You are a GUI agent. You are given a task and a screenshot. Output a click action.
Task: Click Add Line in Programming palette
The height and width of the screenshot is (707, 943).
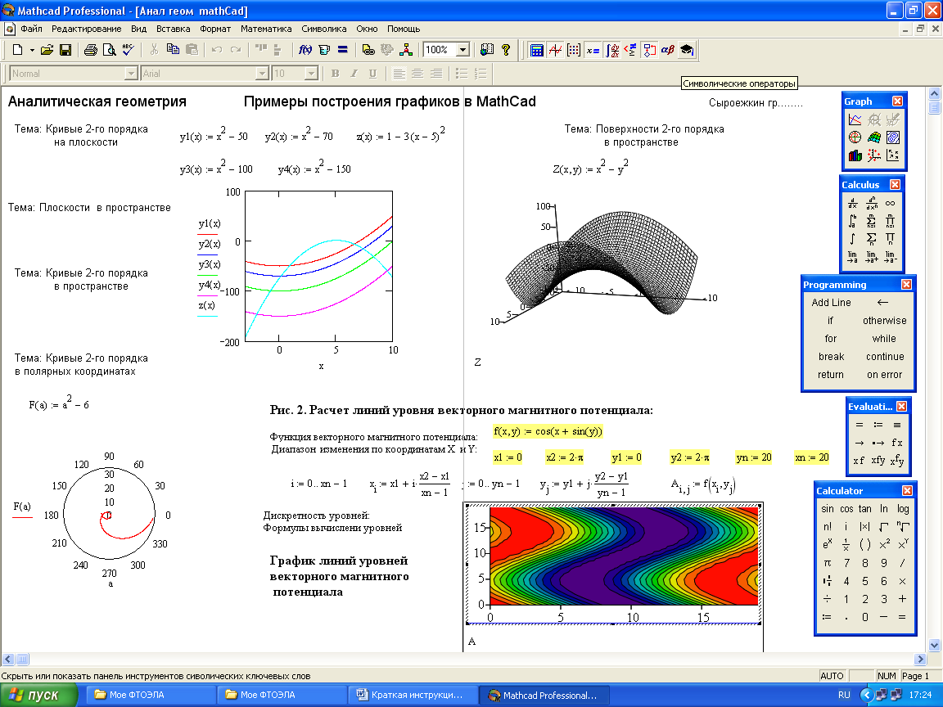(x=831, y=303)
